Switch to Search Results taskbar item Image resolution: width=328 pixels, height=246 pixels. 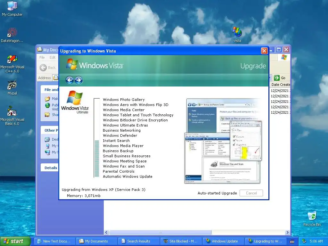tap(138, 241)
